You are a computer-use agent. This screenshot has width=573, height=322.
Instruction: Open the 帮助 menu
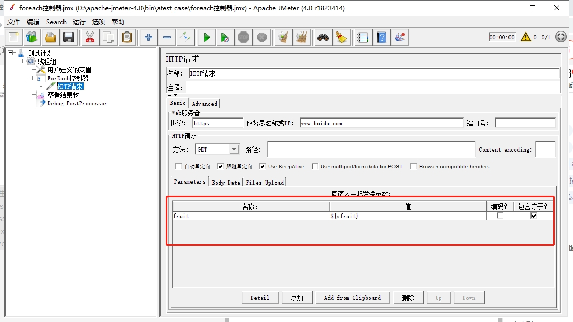118,22
